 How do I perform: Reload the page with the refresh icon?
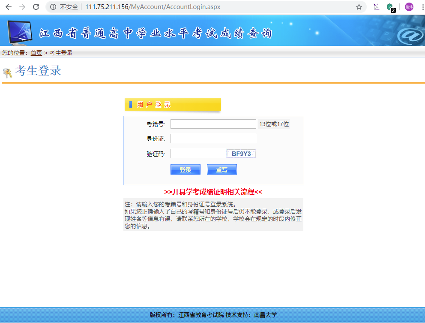[36, 7]
